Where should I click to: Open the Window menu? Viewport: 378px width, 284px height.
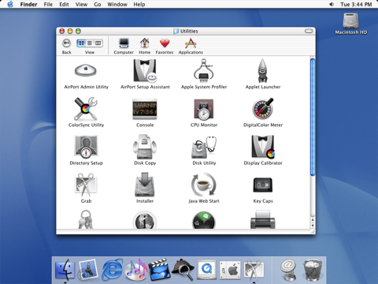click(x=117, y=4)
